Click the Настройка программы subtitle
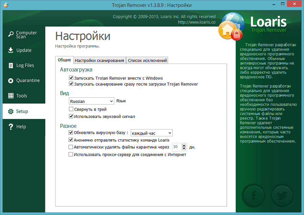This screenshot has width=304, height=215. pyautogui.click(x=77, y=46)
